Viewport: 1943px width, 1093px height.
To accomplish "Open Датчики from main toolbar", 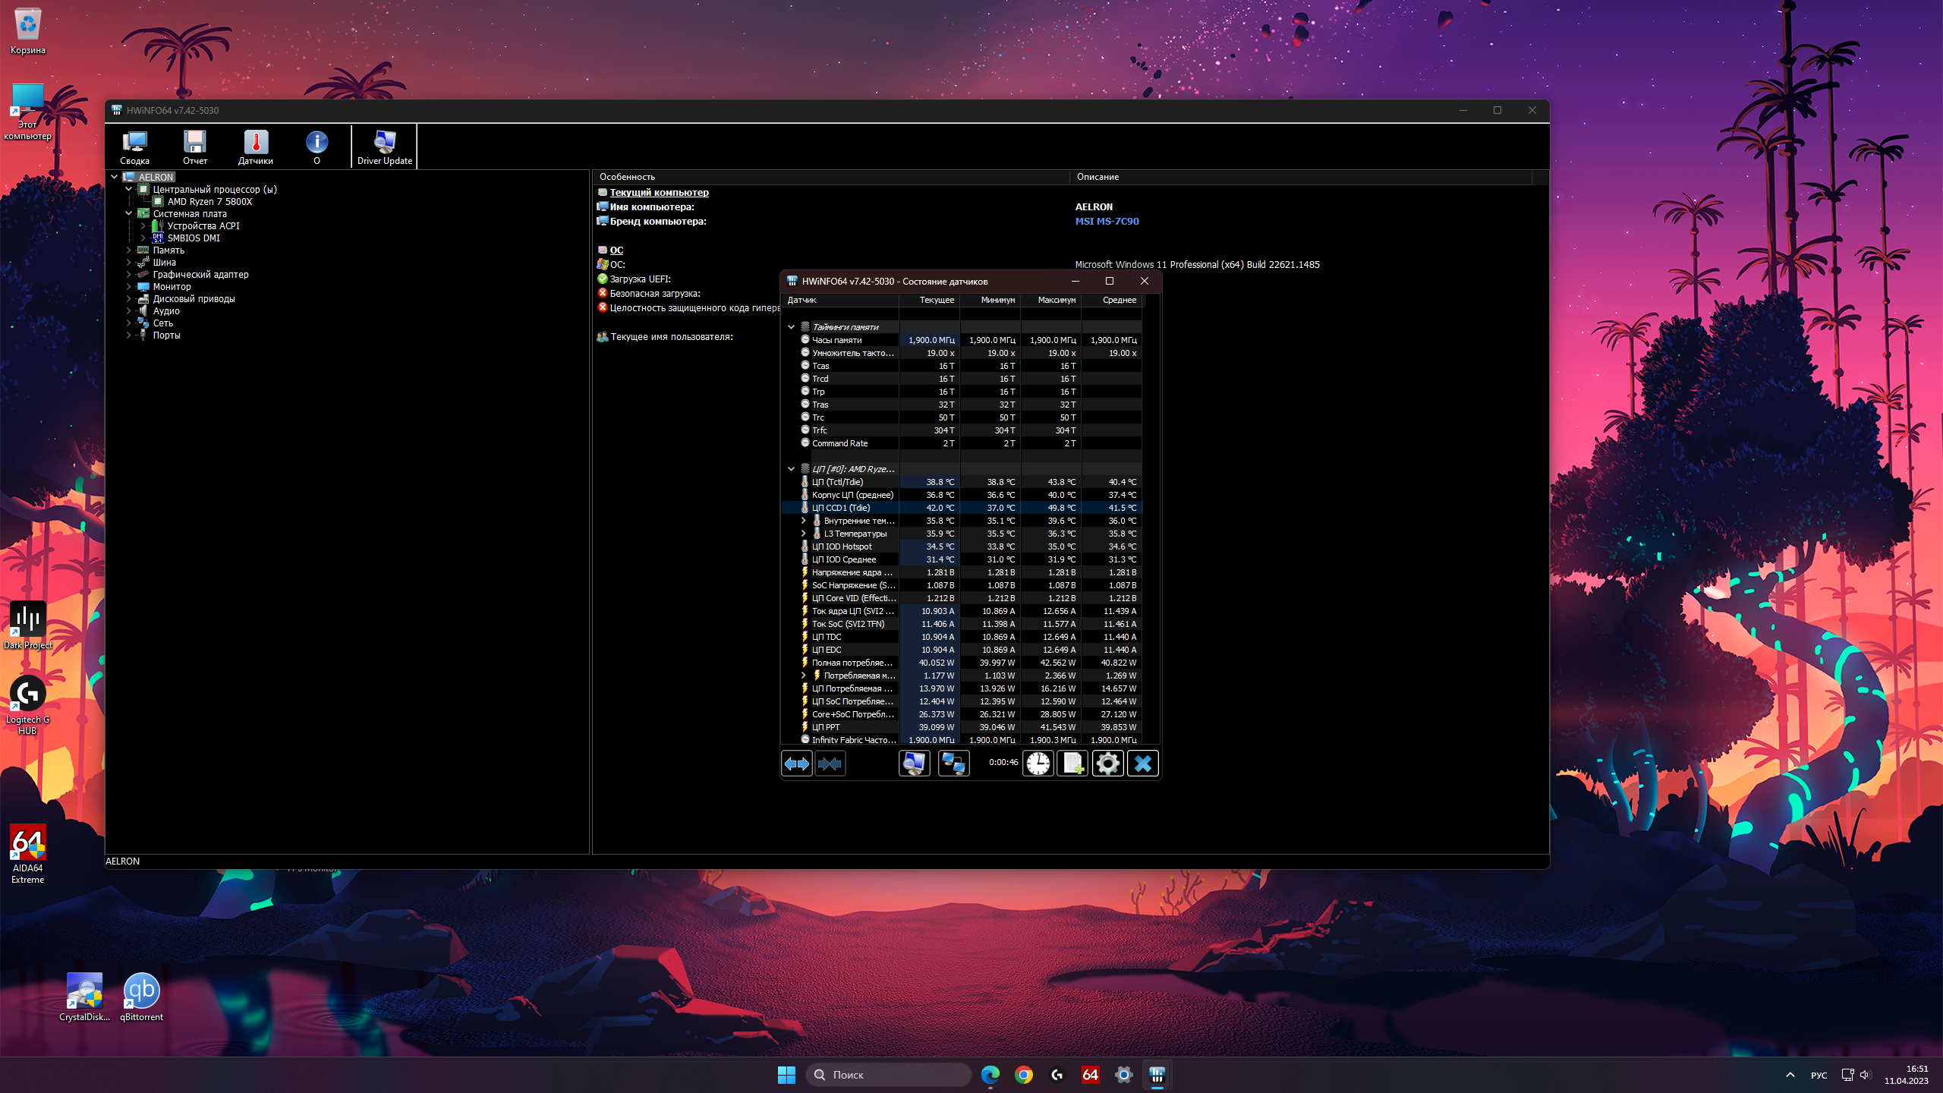I will tap(255, 146).
